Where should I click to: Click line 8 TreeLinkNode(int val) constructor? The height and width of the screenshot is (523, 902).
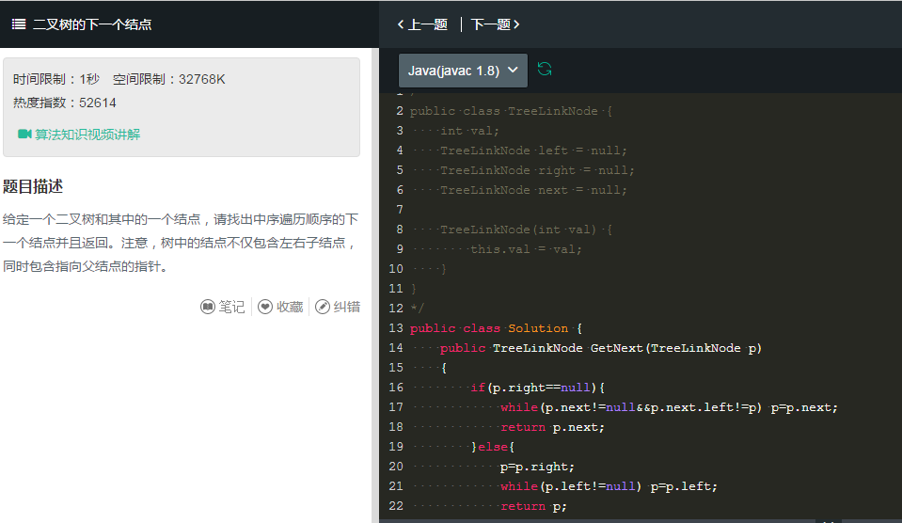[526, 230]
